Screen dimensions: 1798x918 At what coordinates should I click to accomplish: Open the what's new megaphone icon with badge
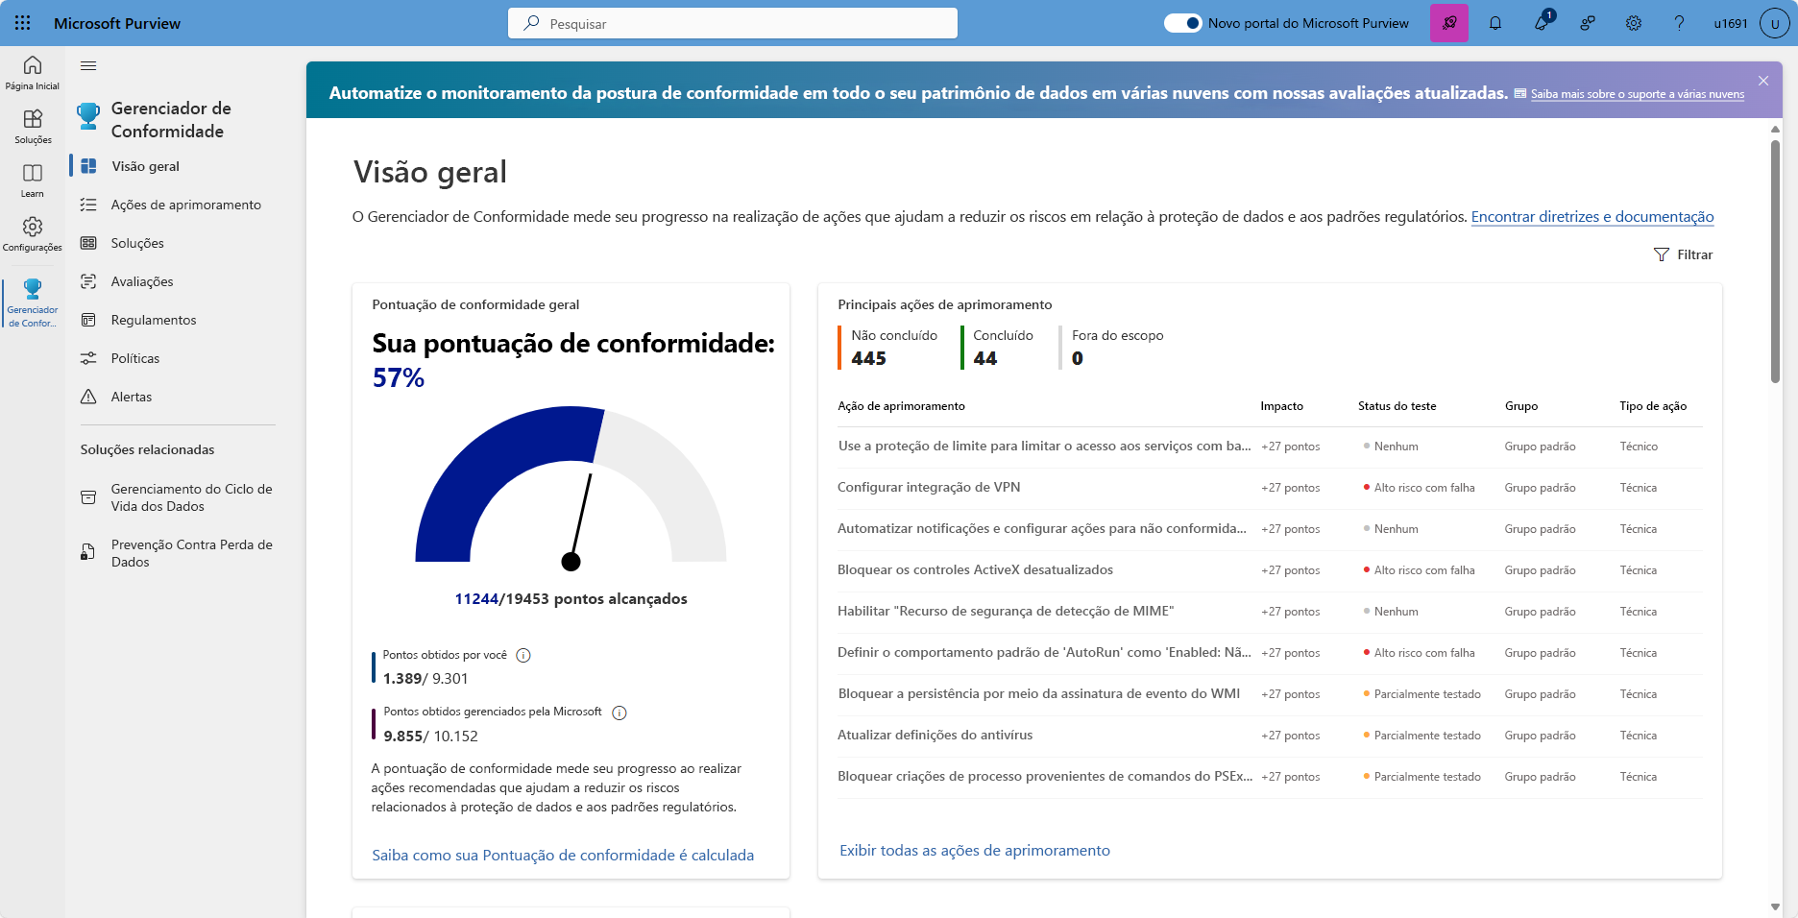tap(1542, 23)
